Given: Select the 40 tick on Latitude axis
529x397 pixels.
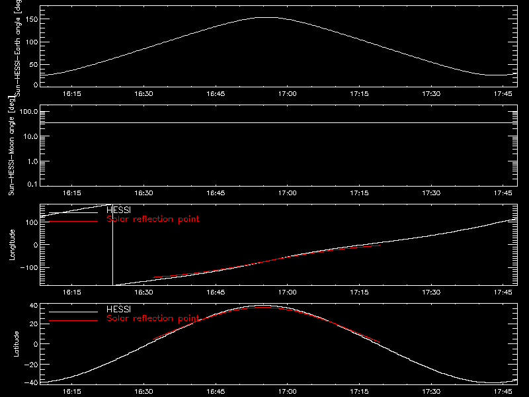Looking at the screenshot, I should [x=34, y=306].
